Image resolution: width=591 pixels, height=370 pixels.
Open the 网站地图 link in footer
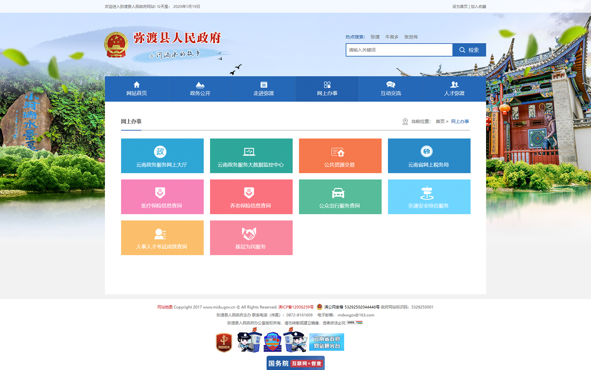pyautogui.click(x=164, y=307)
